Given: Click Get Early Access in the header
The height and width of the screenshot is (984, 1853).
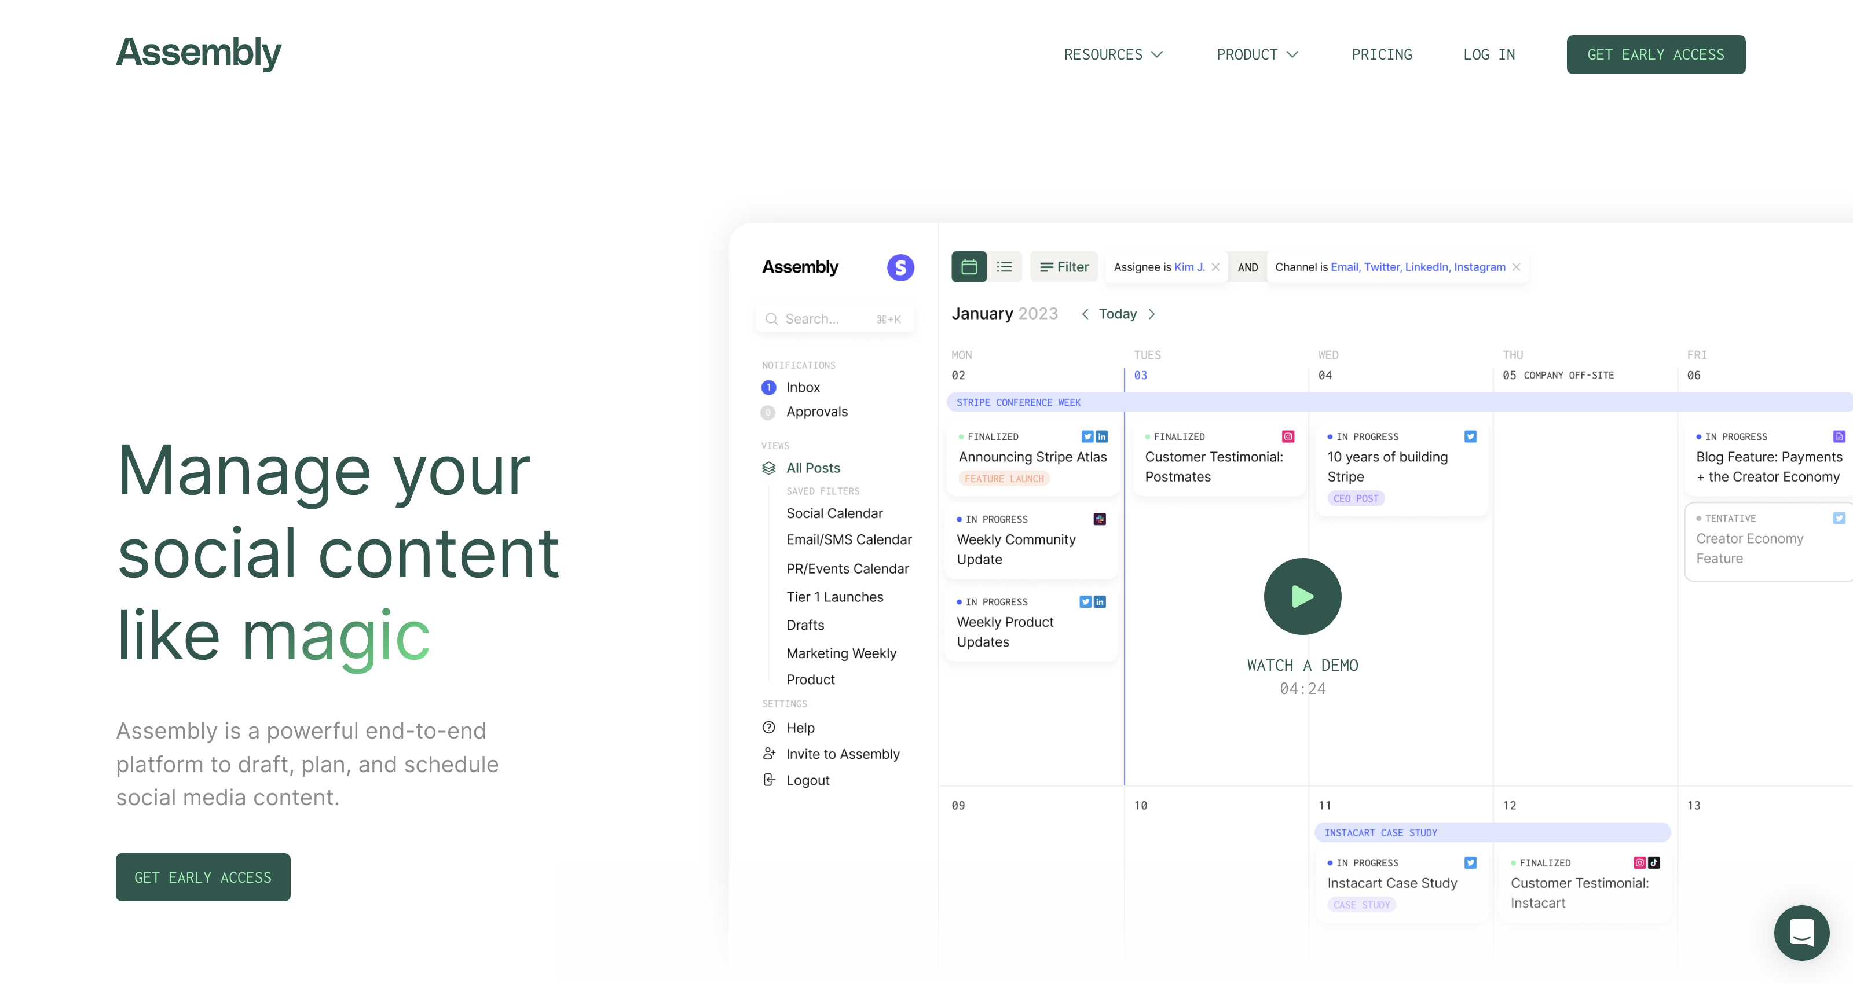Looking at the screenshot, I should (1656, 54).
